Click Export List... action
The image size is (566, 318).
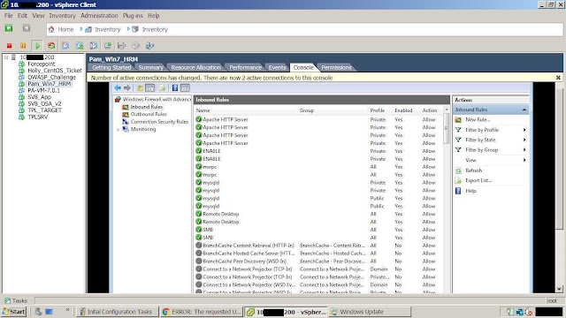pos(478,180)
